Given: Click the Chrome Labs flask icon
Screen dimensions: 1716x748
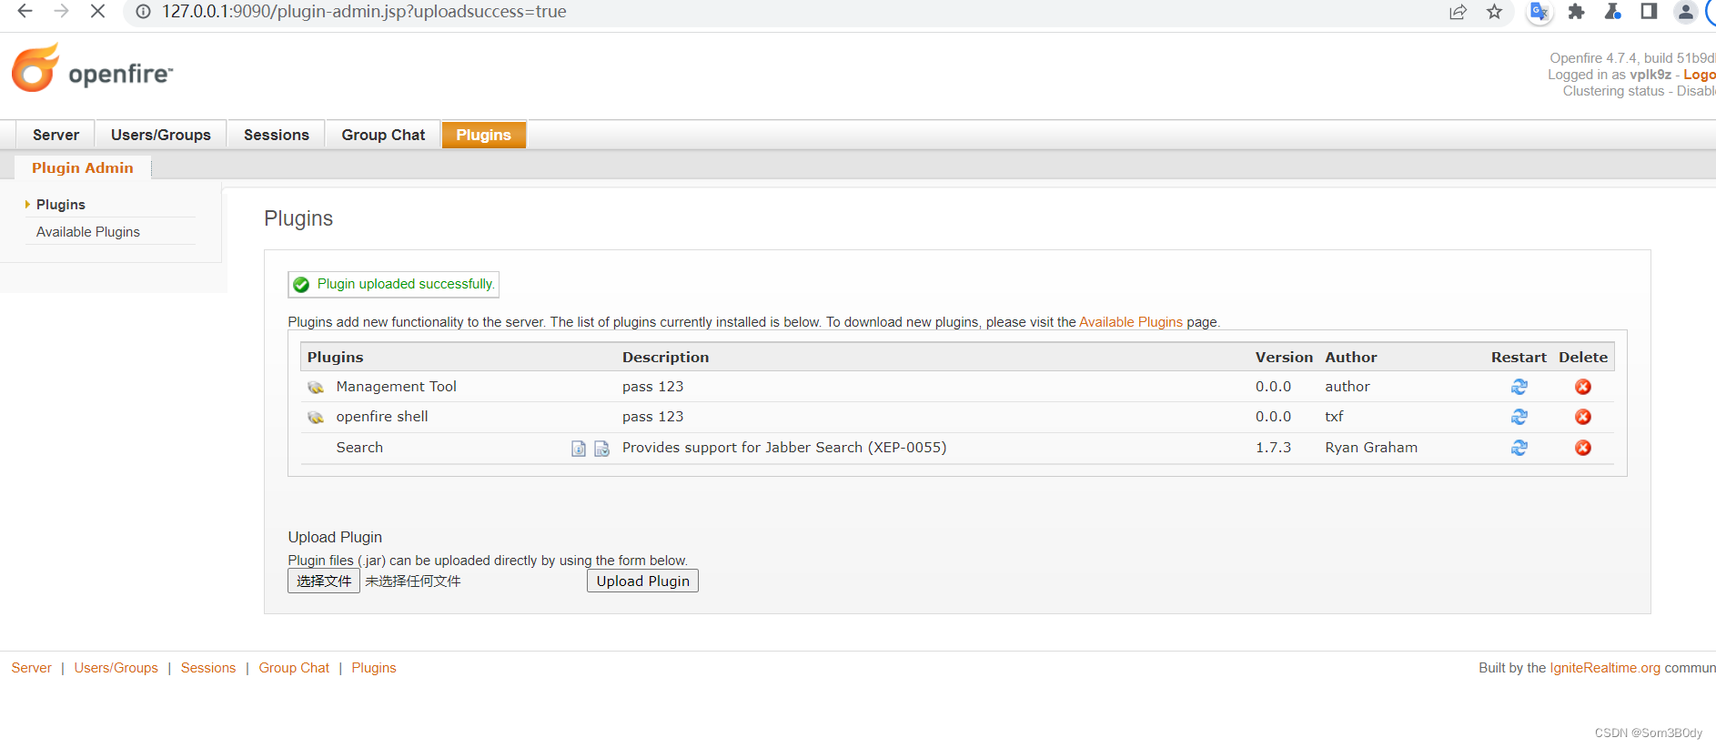Looking at the screenshot, I should pyautogui.click(x=1612, y=12).
